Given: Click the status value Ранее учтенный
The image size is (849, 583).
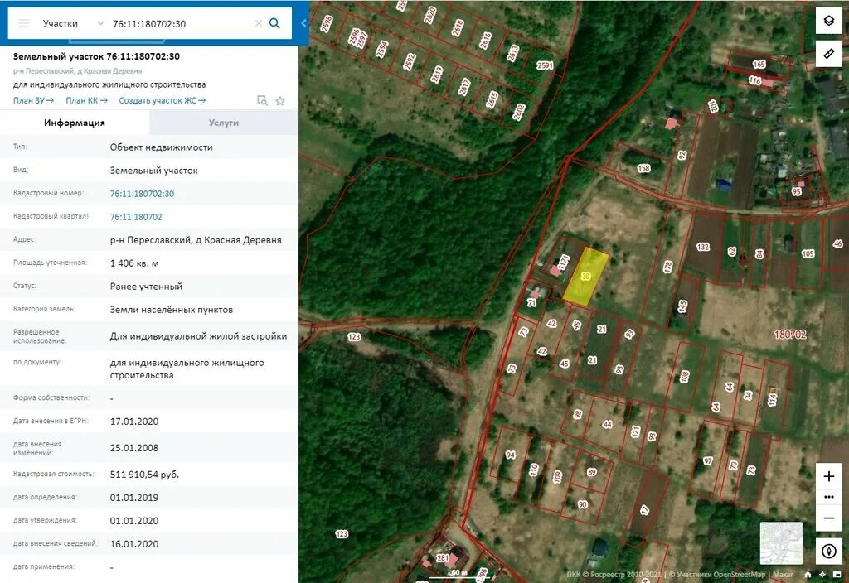Looking at the screenshot, I should click(146, 287).
